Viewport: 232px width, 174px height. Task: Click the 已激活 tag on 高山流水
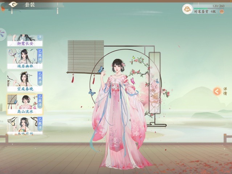(x=40, y=101)
